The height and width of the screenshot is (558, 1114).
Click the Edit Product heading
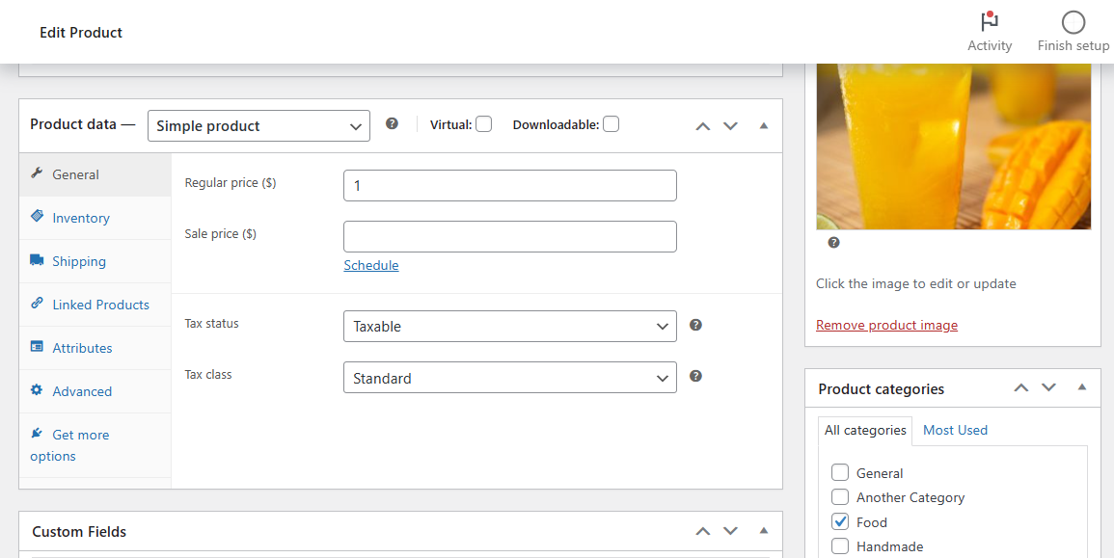click(81, 32)
